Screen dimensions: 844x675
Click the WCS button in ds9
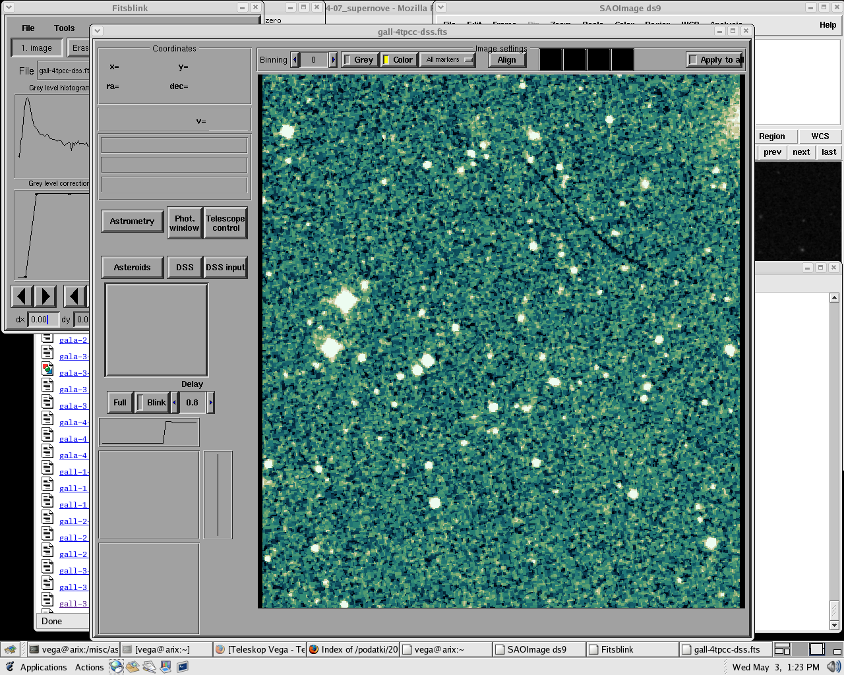click(x=820, y=136)
